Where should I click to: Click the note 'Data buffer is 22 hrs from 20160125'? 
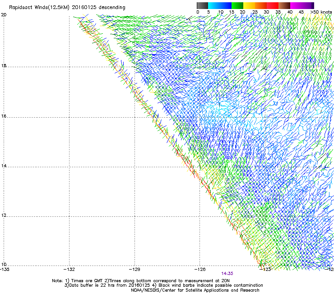click(x=110, y=285)
